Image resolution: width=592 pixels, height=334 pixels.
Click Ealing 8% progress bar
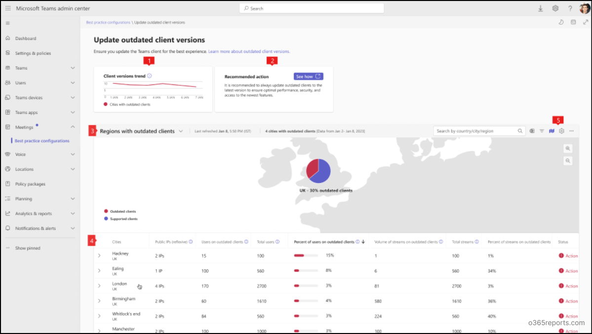point(306,270)
